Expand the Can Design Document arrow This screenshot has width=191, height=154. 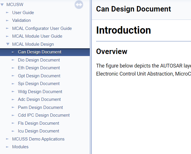click(13, 52)
